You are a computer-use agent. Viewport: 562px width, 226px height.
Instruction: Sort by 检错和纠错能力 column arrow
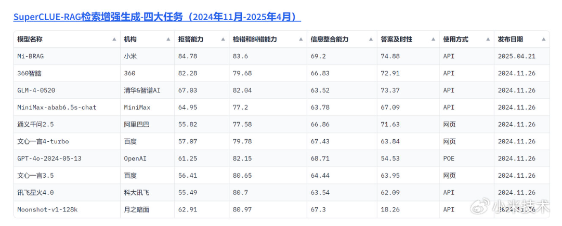click(300, 39)
